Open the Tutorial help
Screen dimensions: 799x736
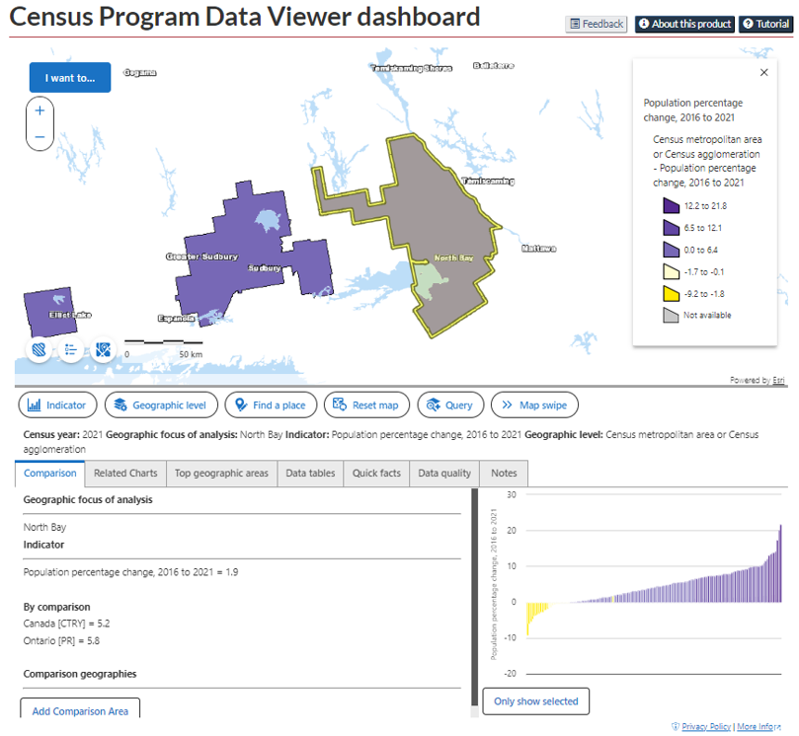point(765,24)
